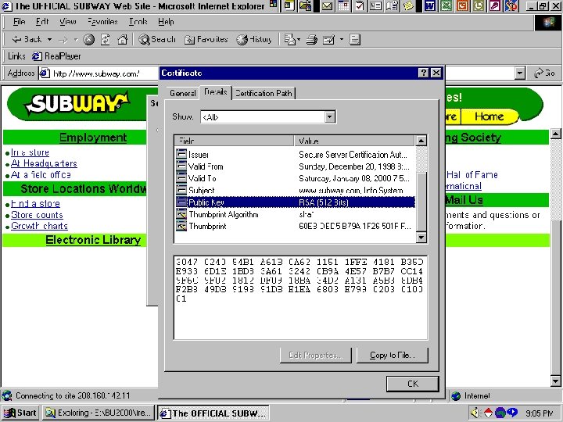Select the Valid From field row
The width and height of the screenshot is (563, 422).
pos(295,166)
